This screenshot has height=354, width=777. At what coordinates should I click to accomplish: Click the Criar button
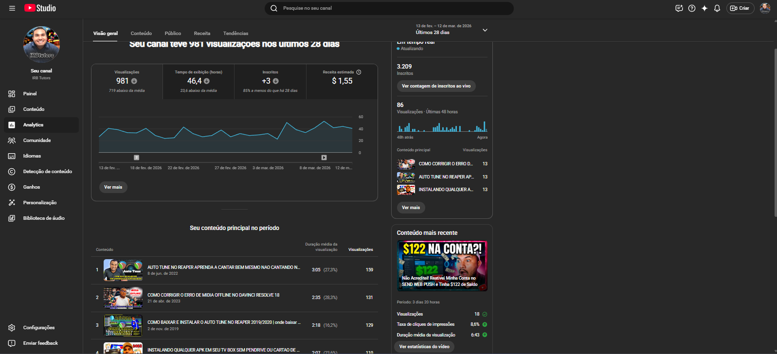point(740,8)
